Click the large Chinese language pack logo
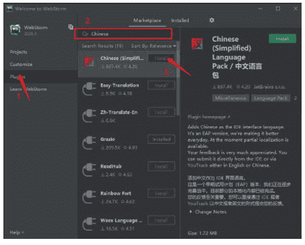Screen dimensions: 305x245 (197, 44)
